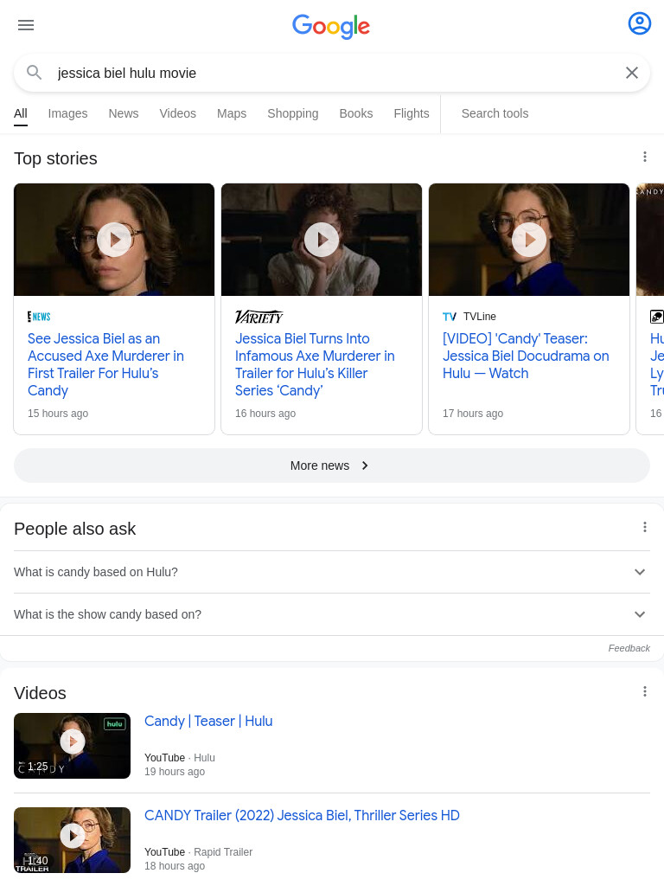Viewport: 664px width, 886px height.
Task: Switch to the News tab
Action: click(x=123, y=113)
